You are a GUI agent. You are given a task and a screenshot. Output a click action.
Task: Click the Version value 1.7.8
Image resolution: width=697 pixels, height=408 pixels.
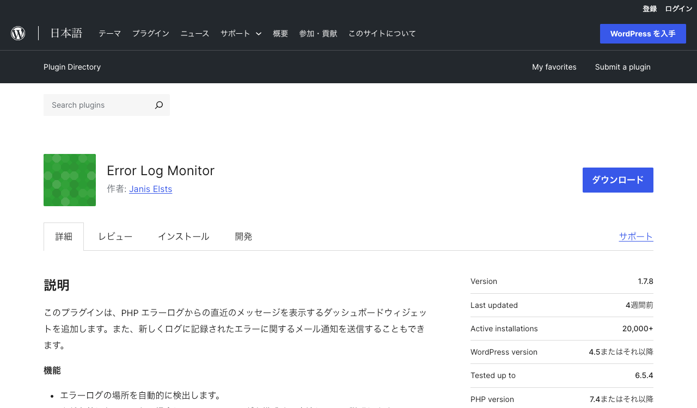coord(646,281)
